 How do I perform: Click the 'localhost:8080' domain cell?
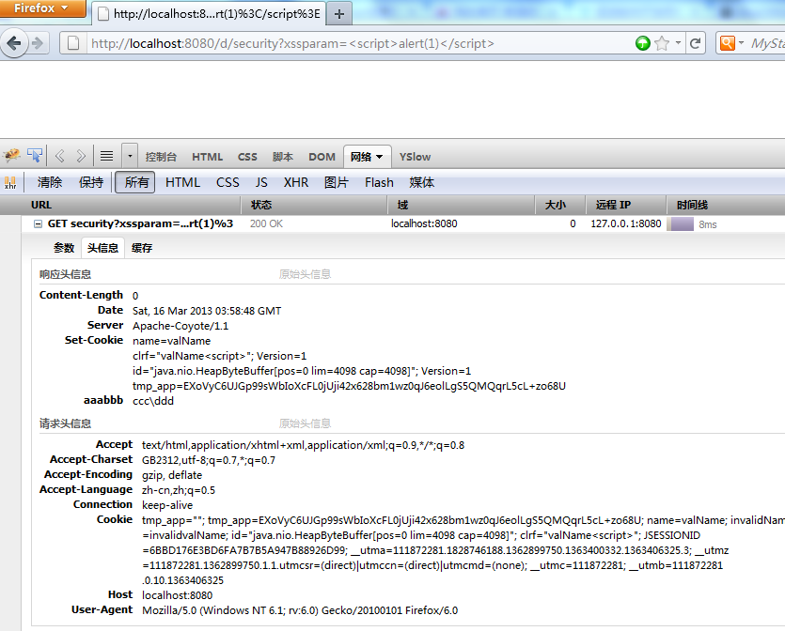[x=424, y=223]
